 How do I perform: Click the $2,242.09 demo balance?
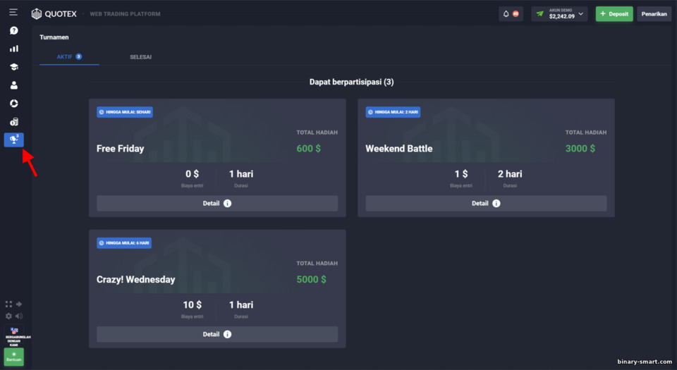562,16
